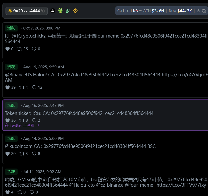
Task: Click 活跃 badge on Oct 7 tweet
Action: (x=11, y=28)
